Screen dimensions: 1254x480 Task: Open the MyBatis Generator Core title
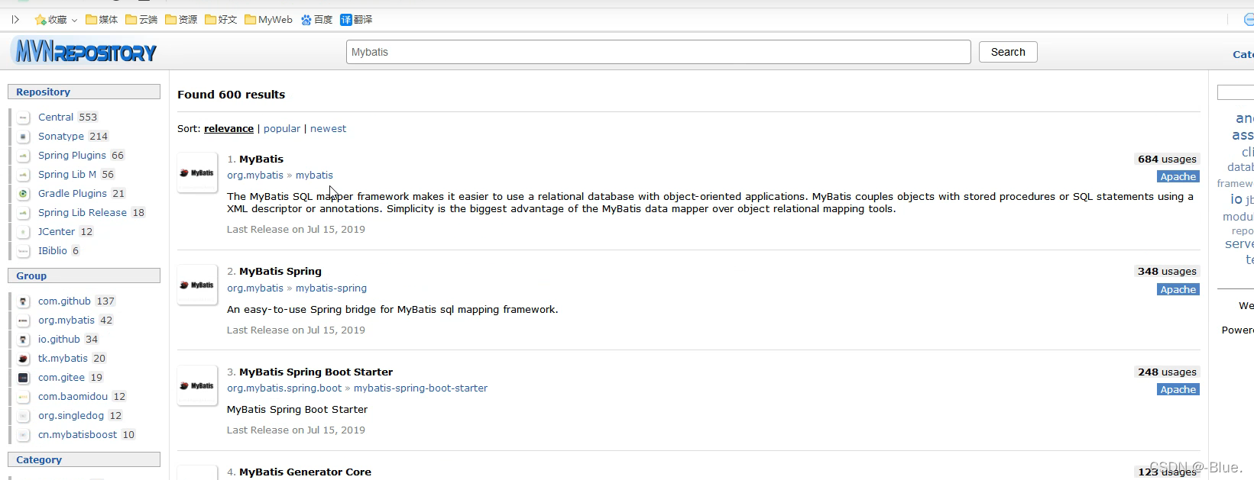(305, 472)
